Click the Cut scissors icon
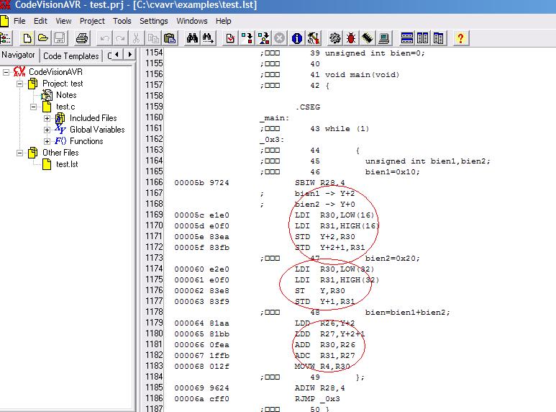Screen dimensions: 556x412 pyautogui.click(x=136, y=38)
